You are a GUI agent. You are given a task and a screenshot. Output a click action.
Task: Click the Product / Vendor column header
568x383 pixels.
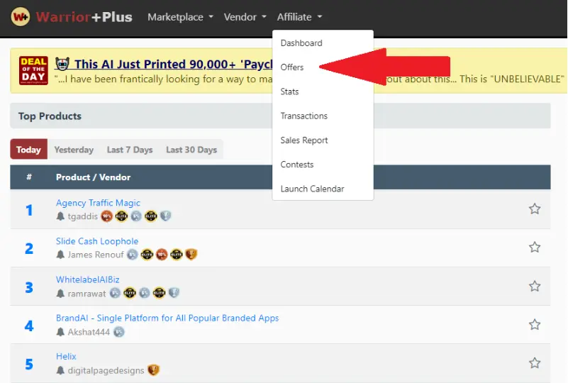coord(93,177)
